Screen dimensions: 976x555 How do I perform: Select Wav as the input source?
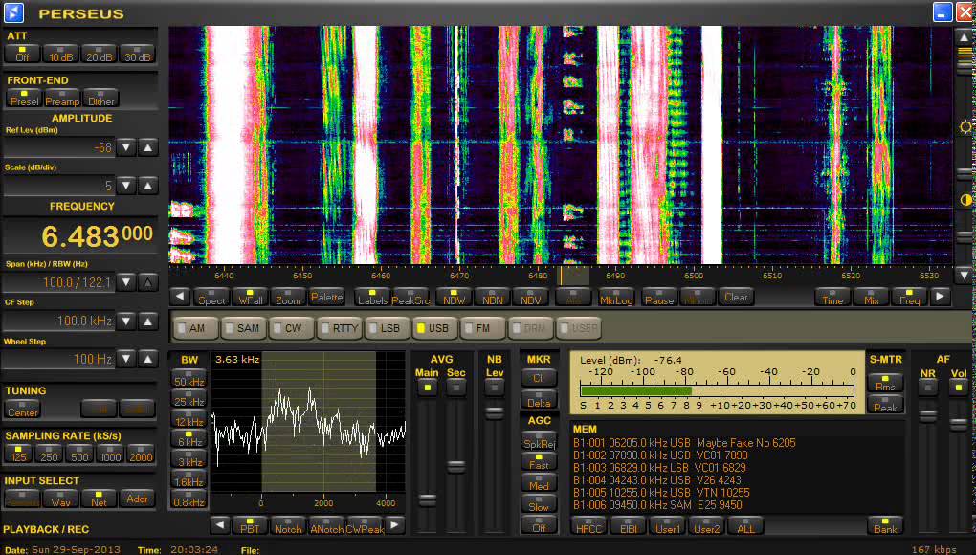pyautogui.click(x=60, y=498)
